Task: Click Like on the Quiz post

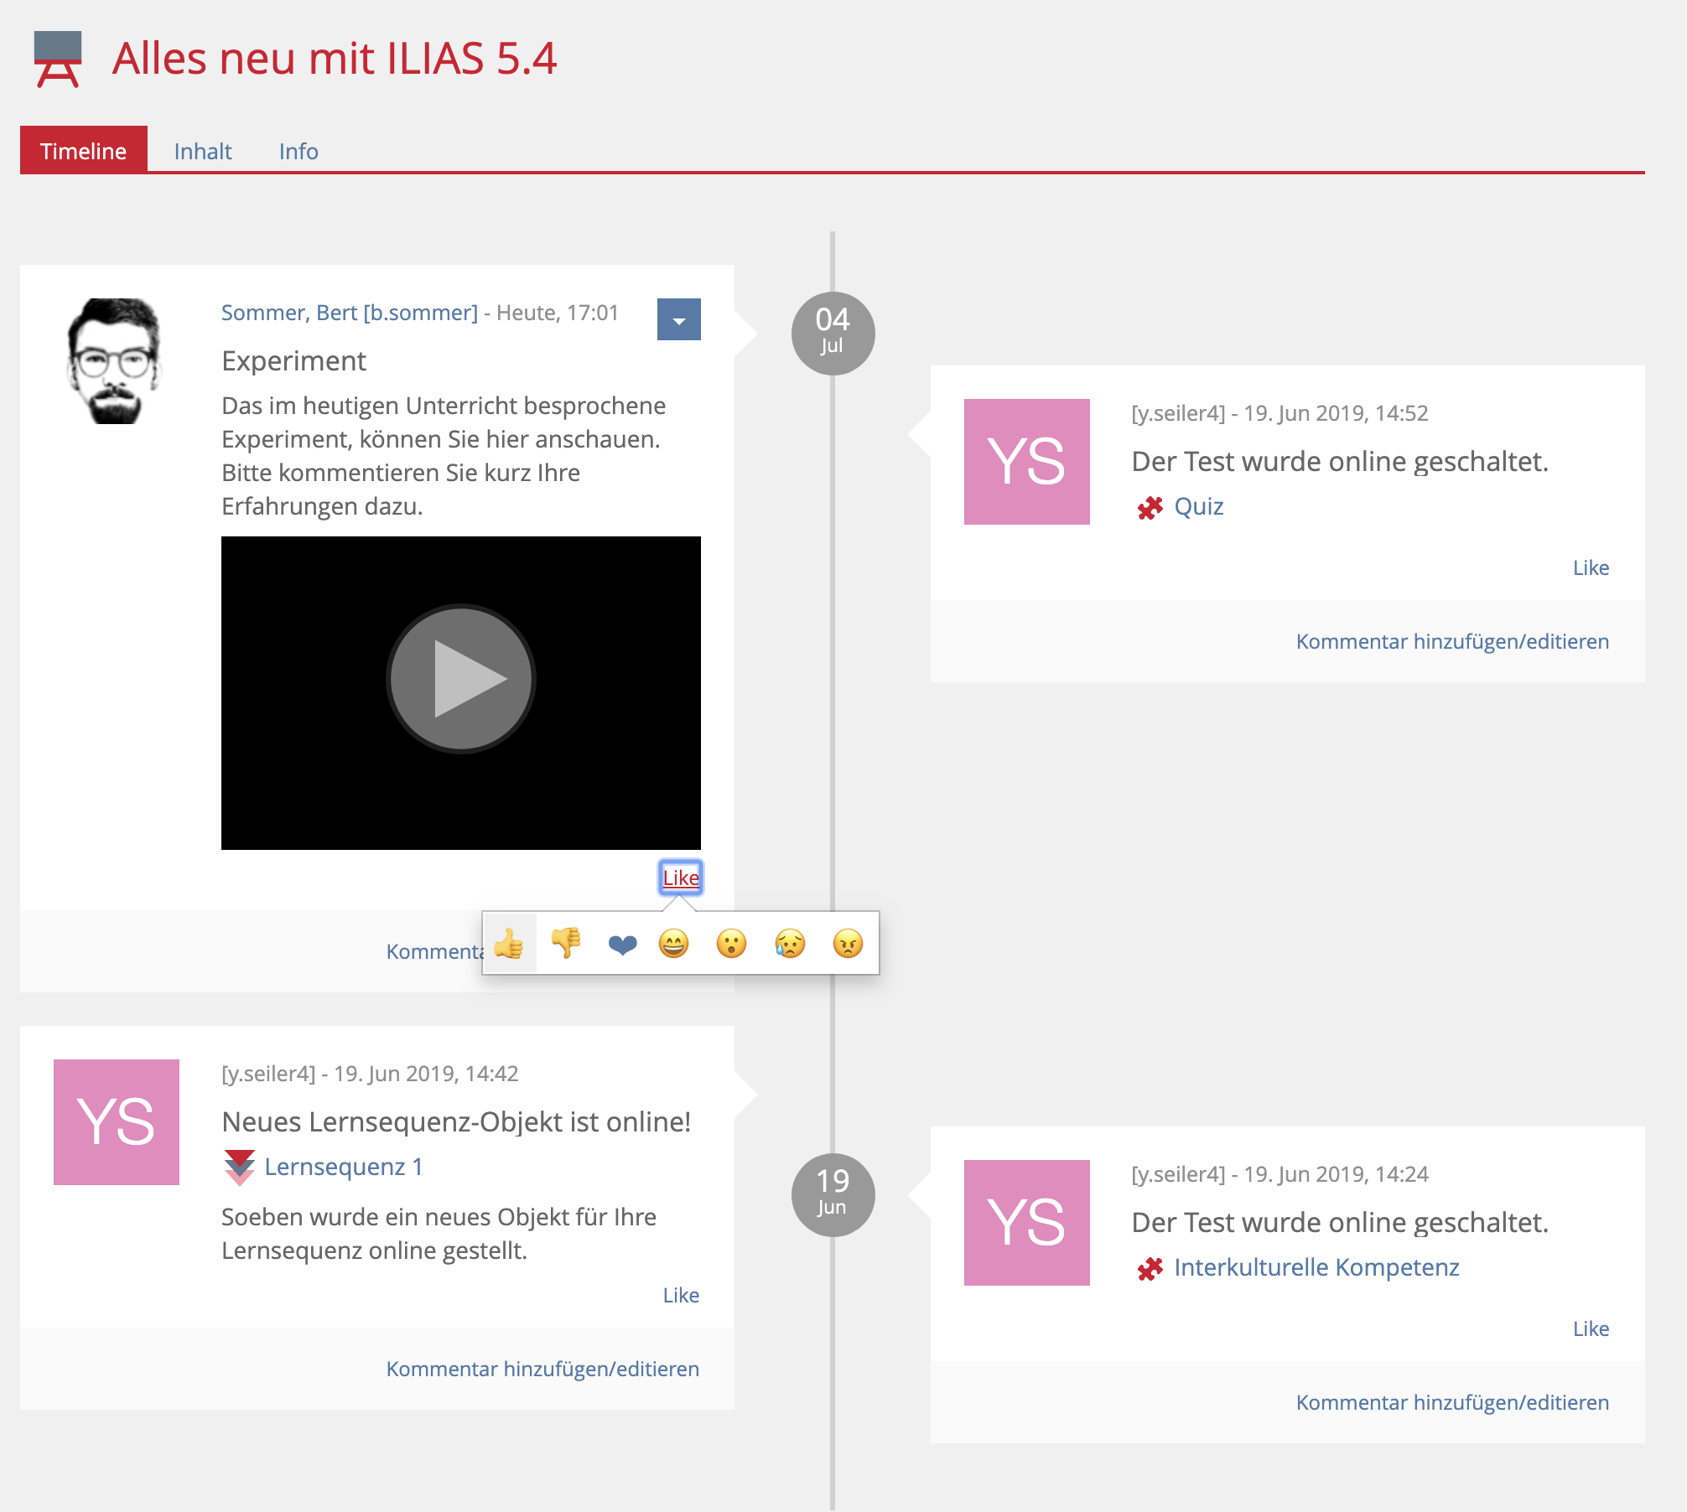Action: click(1591, 568)
